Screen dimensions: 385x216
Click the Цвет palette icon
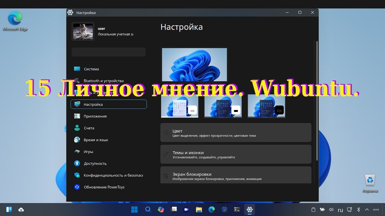click(x=166, y=133)
